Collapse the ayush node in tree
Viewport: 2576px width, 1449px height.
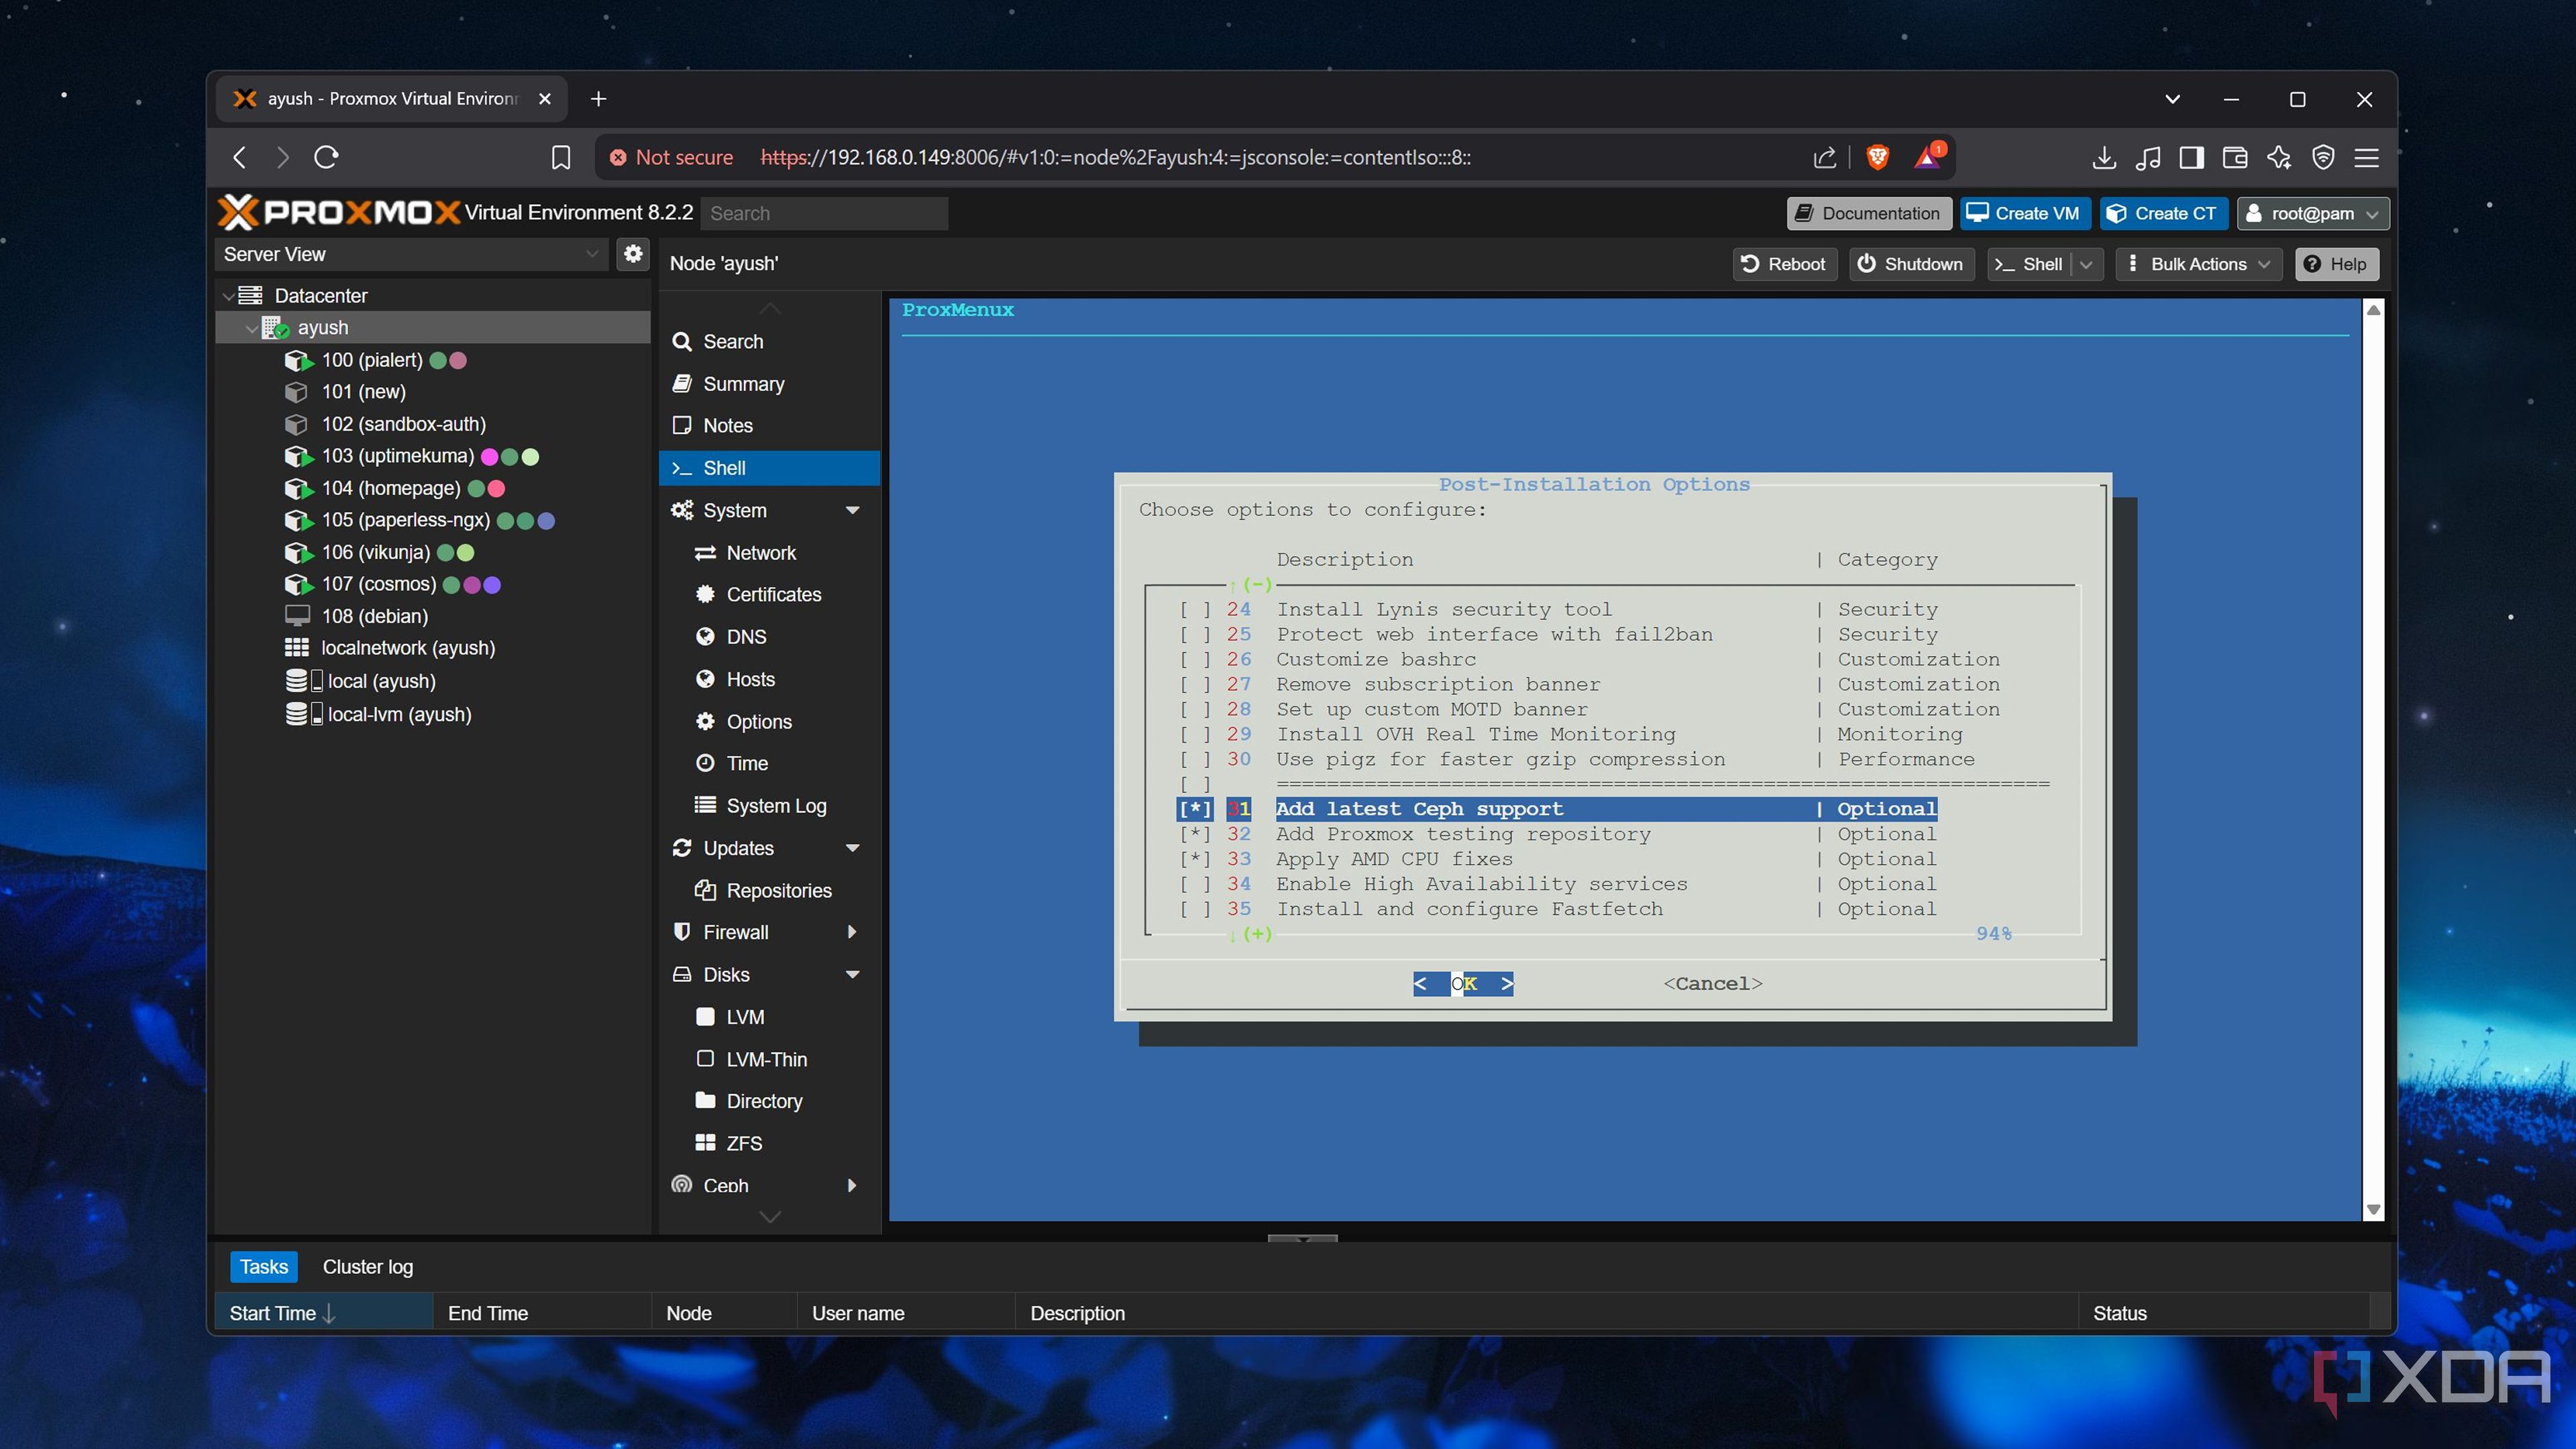pyautogui.click(x=251, y=328)
